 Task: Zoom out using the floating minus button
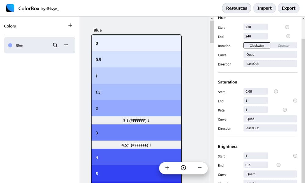[199, 168]
